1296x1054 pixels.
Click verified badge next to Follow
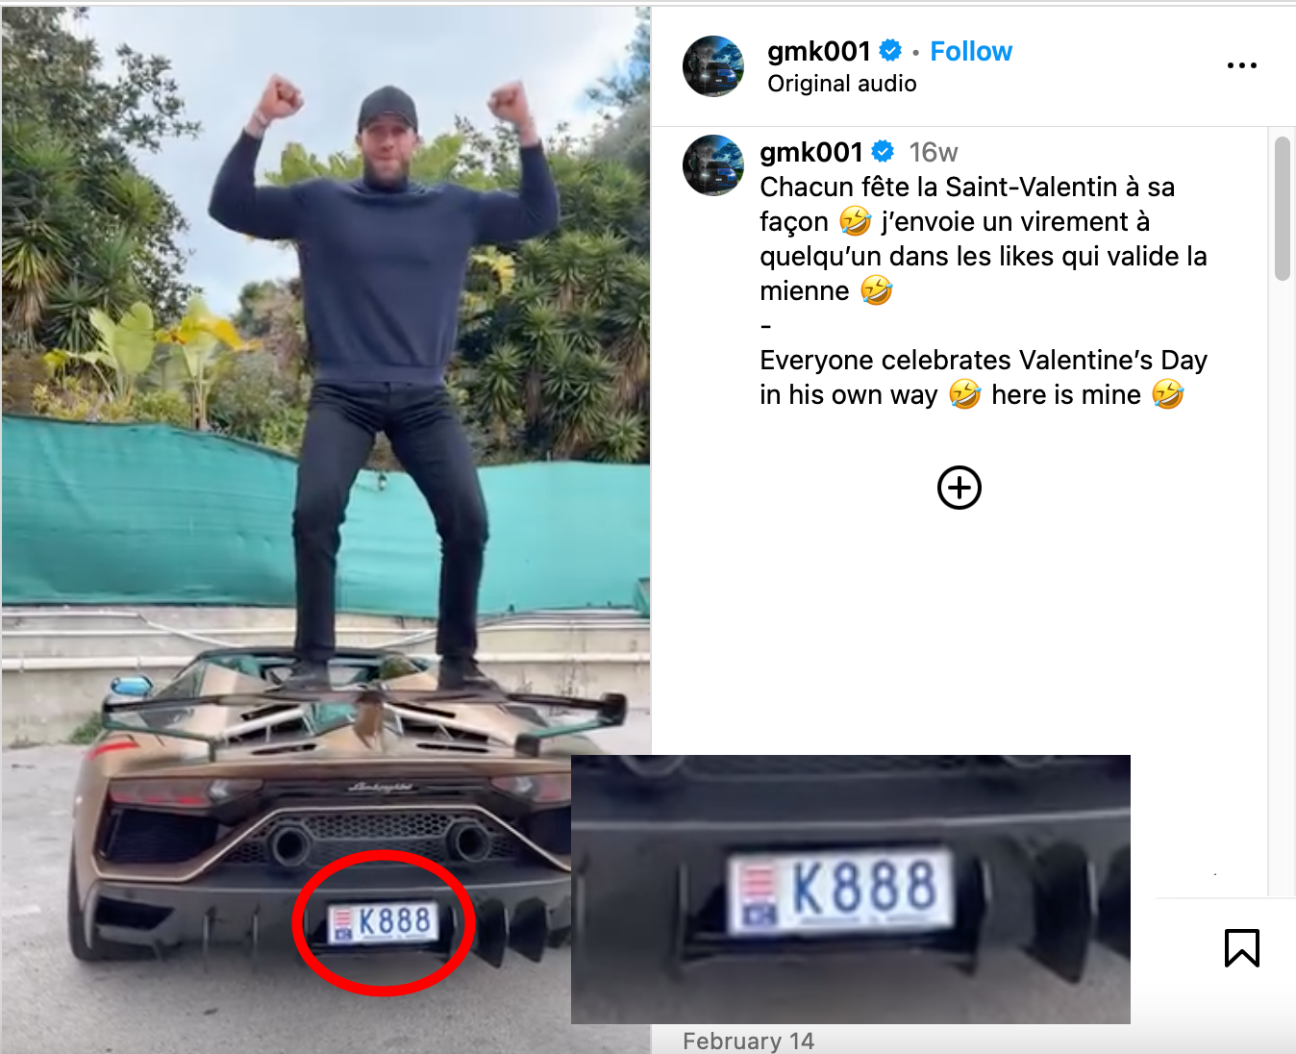click(890, 50)
